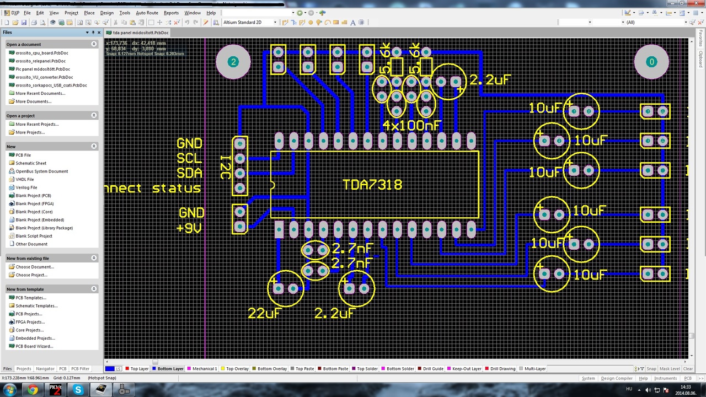This screenshot has height=397, width=706.
Task: Click the Move selection crosshair icon
Action: tap(160, 22)
